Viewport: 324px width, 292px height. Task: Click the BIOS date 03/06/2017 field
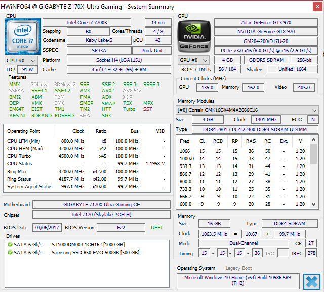tap(47, 228)
